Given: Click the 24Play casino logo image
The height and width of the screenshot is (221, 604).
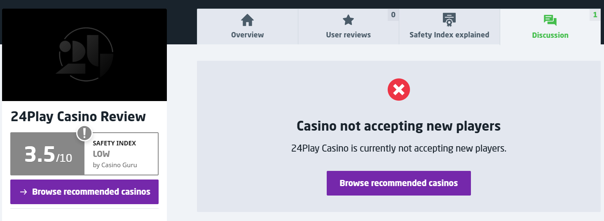Looking at the screenshot, I should (84, 55).
